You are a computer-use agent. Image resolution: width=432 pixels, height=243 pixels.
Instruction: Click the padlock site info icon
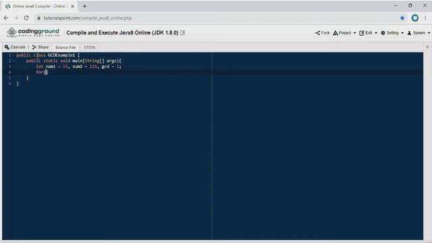click(38, 18)
